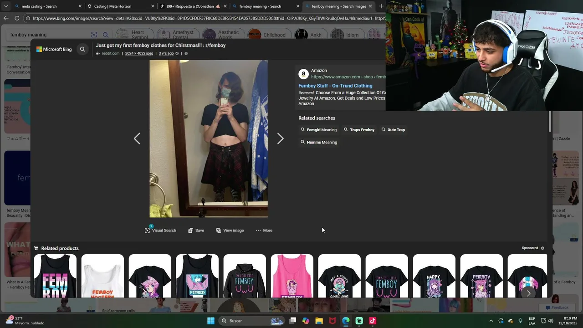Save the image to collection

(x=196, y=230)
